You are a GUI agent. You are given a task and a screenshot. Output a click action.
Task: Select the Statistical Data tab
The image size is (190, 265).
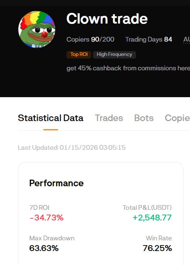click(50, 118)
